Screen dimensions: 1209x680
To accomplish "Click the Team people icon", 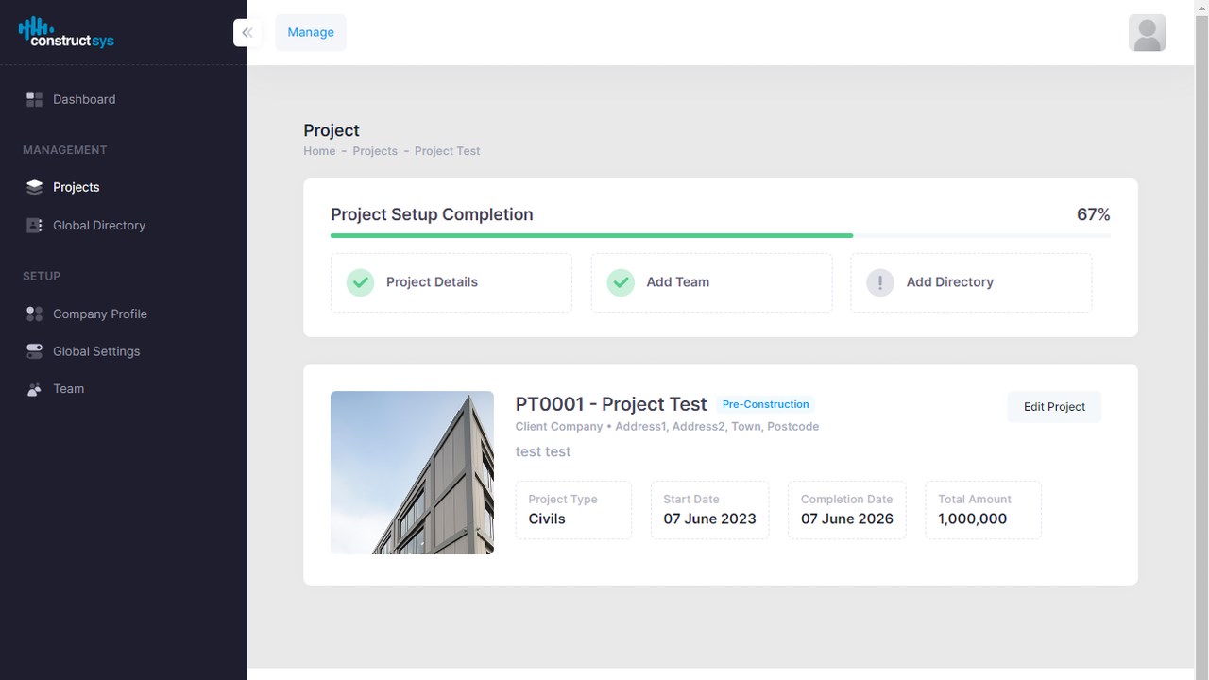I will [35, 389].
